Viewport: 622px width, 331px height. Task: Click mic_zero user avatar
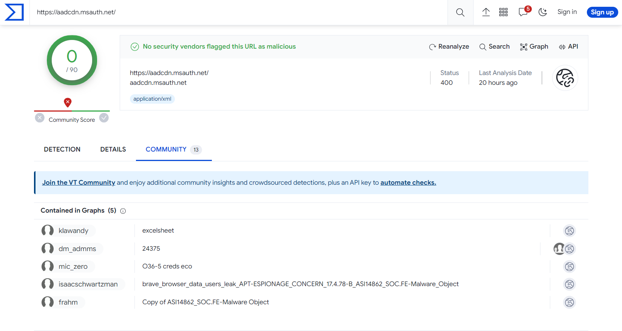click(48, 266)
